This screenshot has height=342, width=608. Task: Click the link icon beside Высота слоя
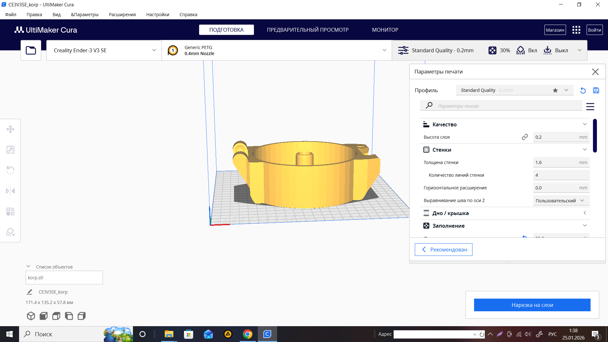click(525, 137)
